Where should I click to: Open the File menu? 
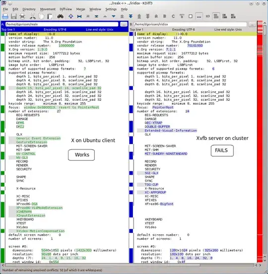tap(5, 9)
